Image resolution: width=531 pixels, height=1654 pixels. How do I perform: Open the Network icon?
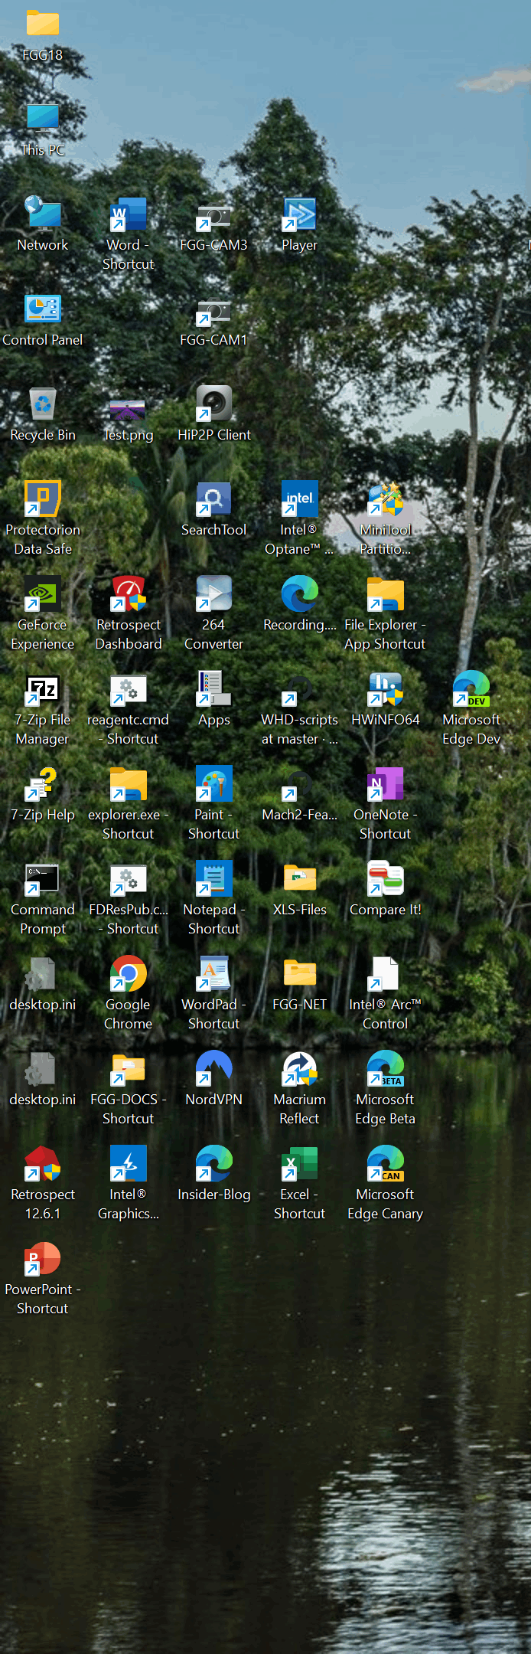pyautogui.click(x=43, y=214)
